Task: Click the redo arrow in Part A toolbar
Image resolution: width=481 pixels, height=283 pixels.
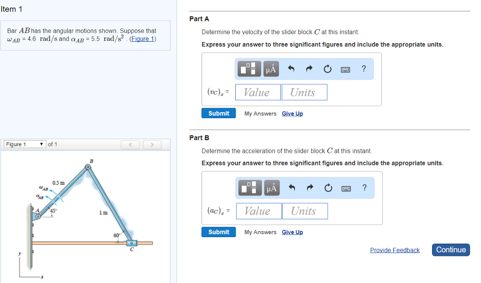Action: click(x=309, y=68)
